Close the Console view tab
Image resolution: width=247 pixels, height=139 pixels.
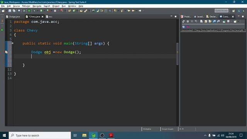233,17
